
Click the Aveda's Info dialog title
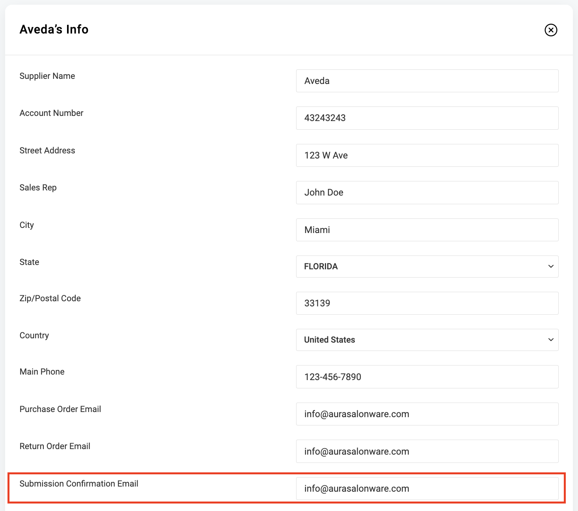(x=54, y=29)
